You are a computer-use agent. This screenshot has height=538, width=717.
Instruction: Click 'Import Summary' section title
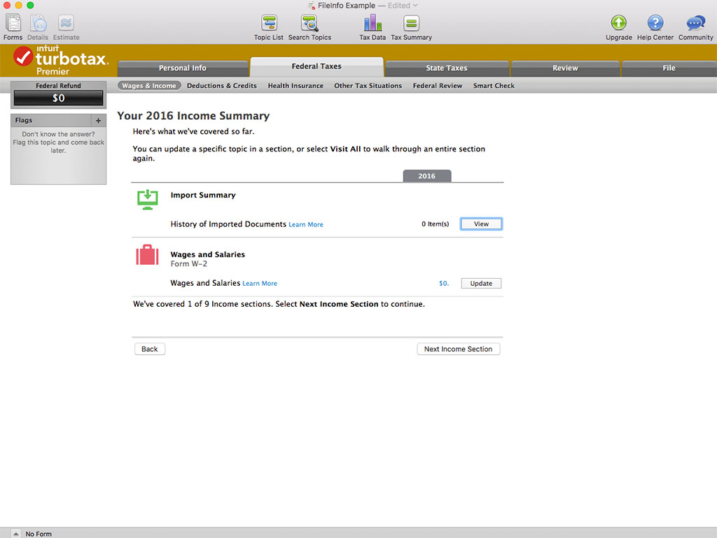tap(203, 195)
